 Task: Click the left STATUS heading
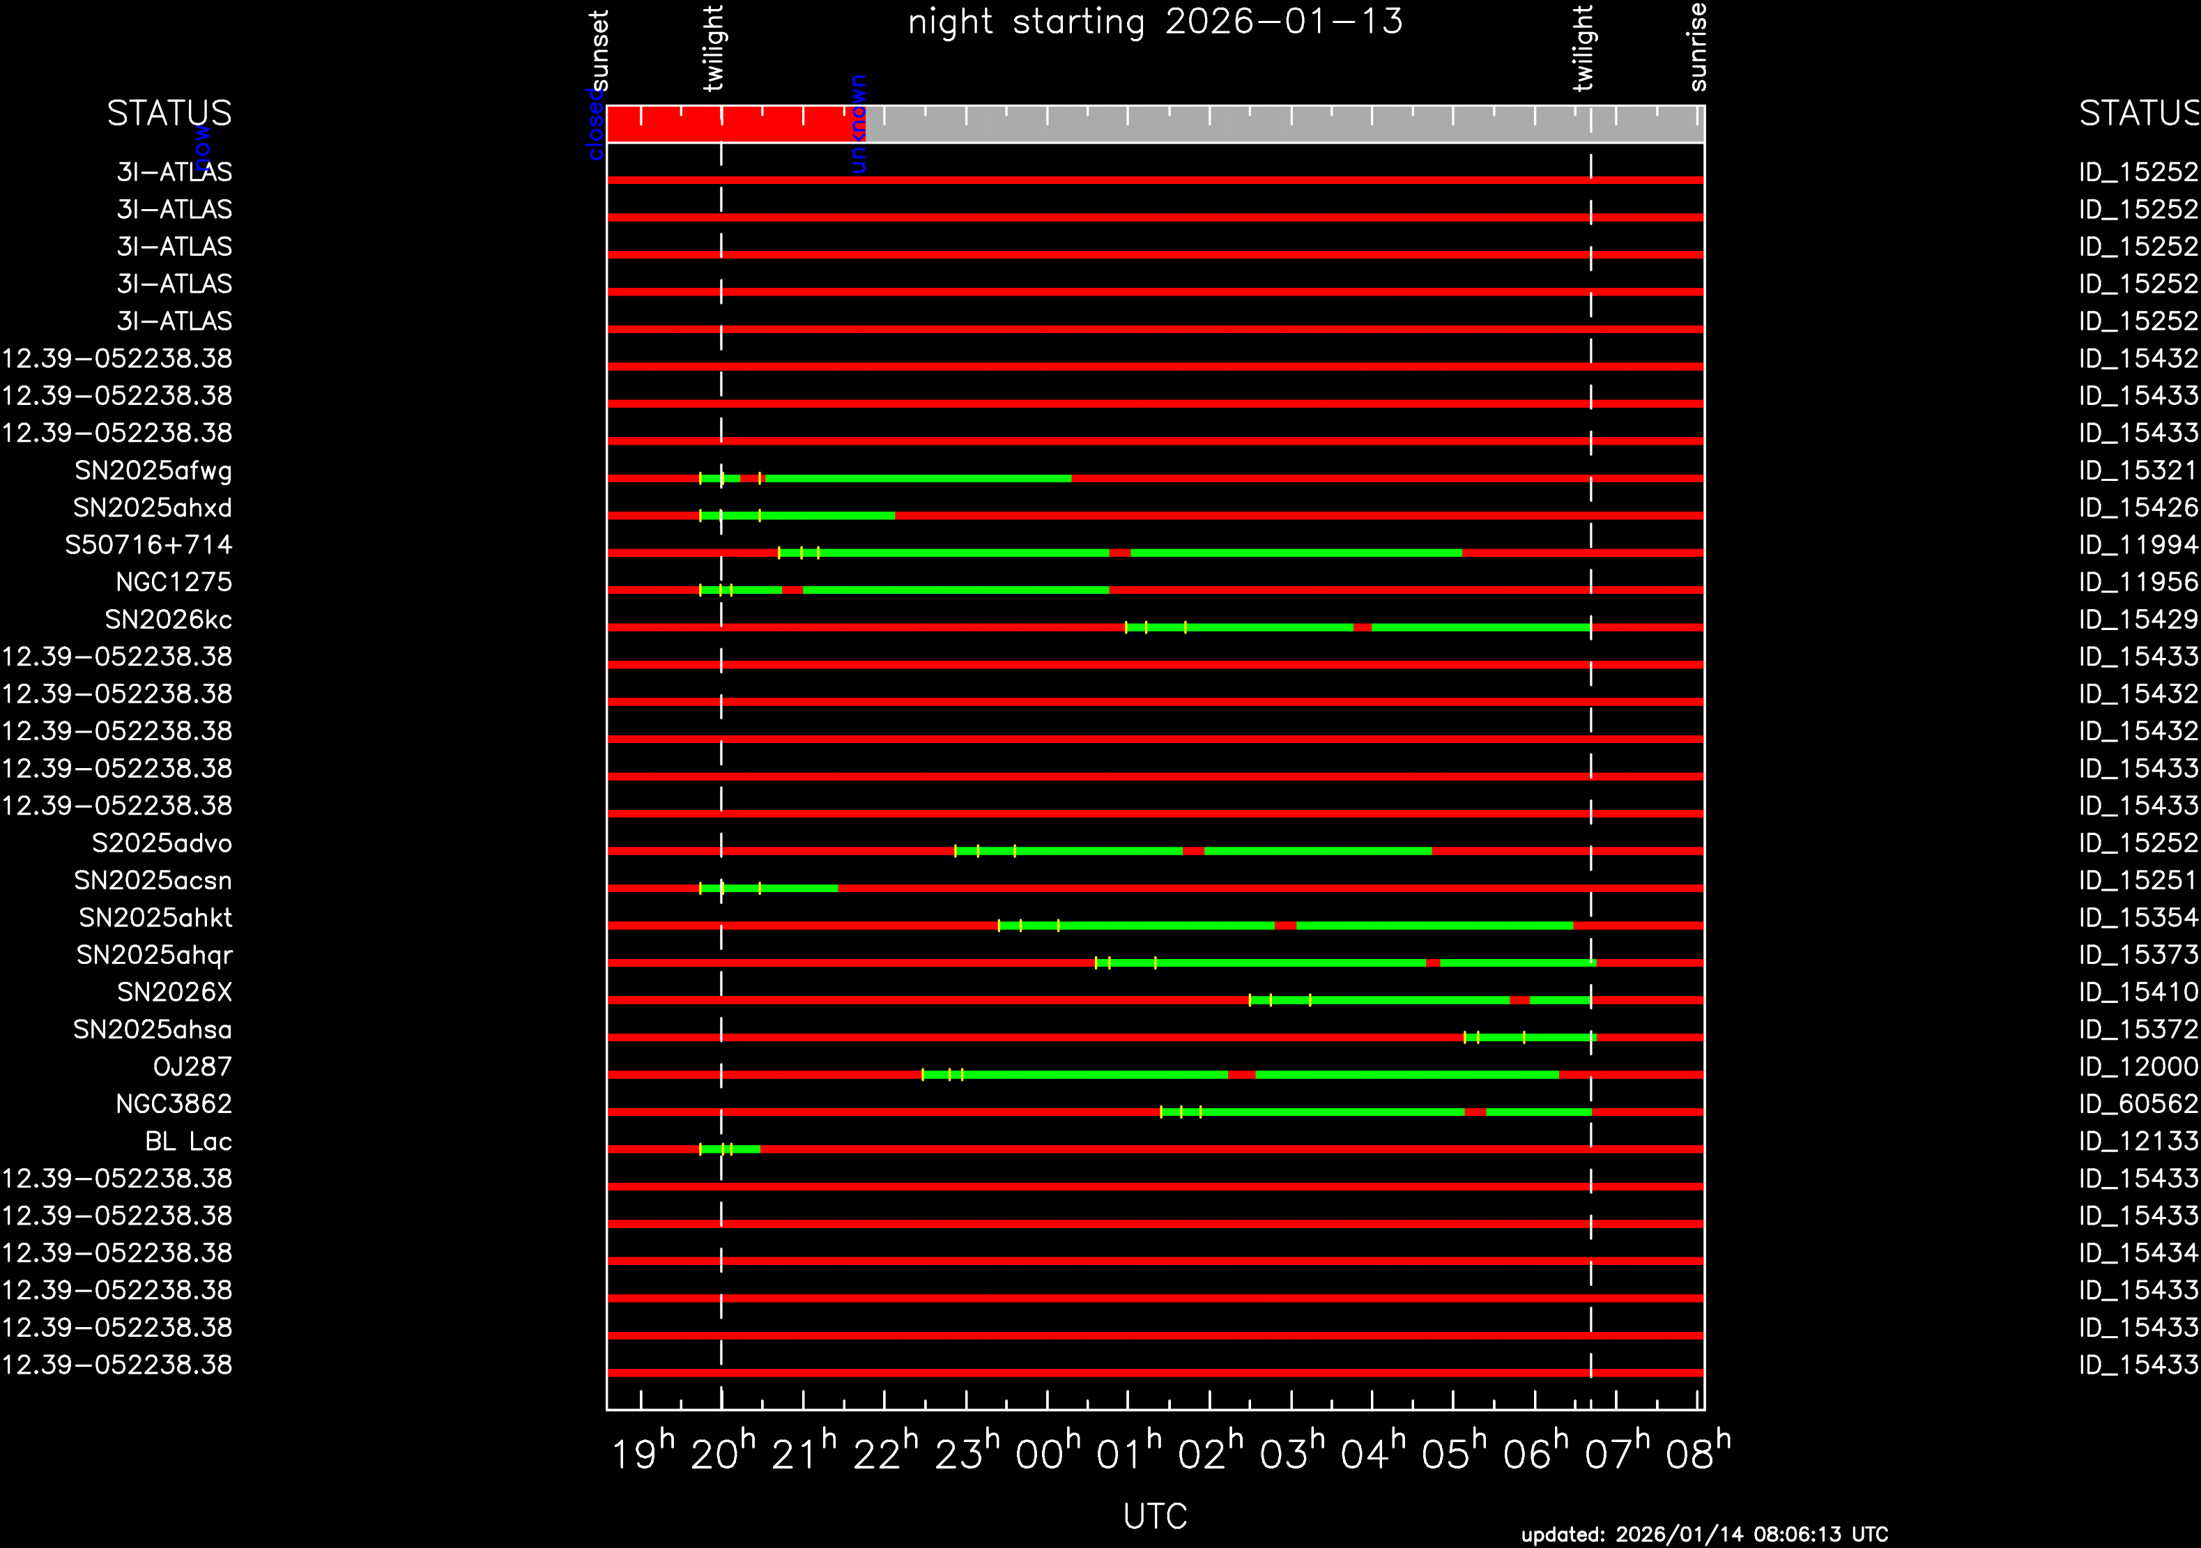click(169, 113)
